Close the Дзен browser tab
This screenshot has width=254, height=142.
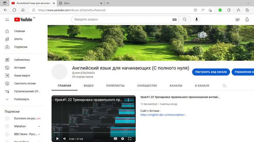(101, 3)
